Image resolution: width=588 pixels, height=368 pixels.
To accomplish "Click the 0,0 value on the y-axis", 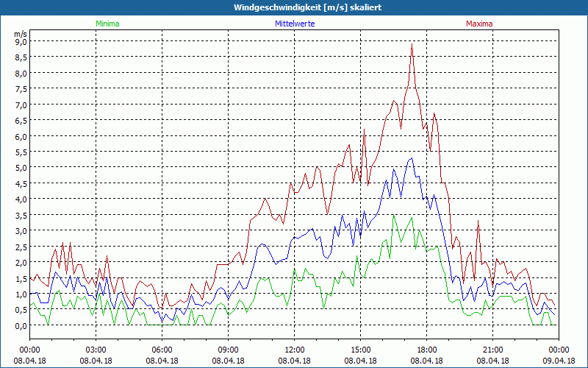I will [x=21, y=325].
